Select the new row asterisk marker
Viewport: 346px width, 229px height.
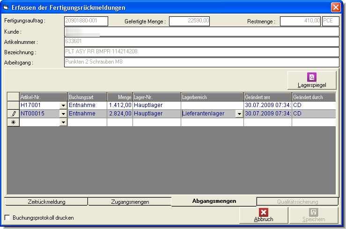[x=13, y=122]
